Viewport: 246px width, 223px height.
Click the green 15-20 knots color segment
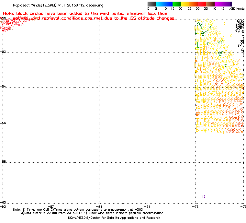click(x=177, y=4)
